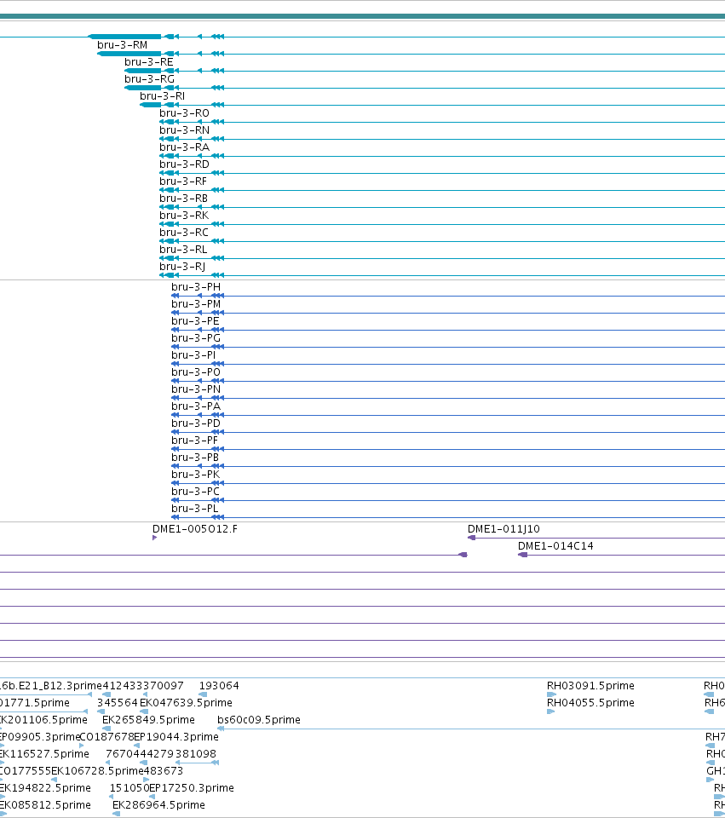Image resolution: width=725 pixels, height=818 pixels.
Task: Open the bru-3-PL CDS label
Action: (195, 509)
